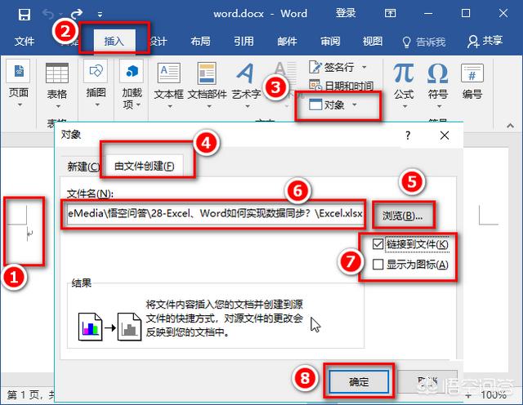Open the 插图 illustrations icon

pos(96,71)
